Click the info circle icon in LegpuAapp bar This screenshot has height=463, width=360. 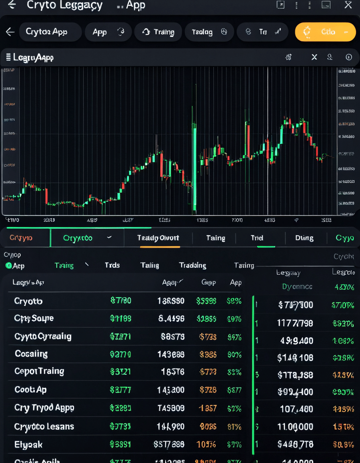[x=349, y=57]
